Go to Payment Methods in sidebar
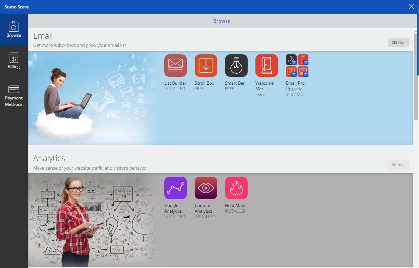 (14, 95)
